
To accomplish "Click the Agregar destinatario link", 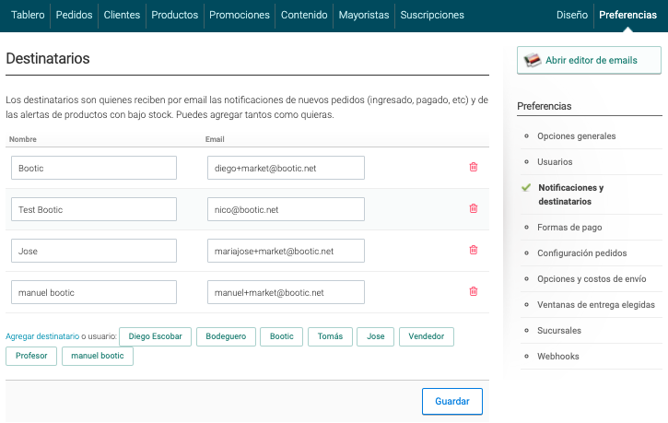I will [x=42, y=336].
